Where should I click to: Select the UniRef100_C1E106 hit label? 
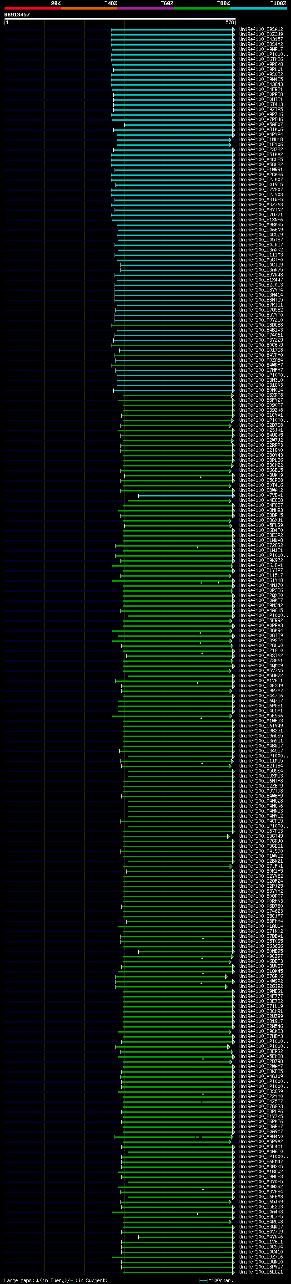(x=261, y=144)
